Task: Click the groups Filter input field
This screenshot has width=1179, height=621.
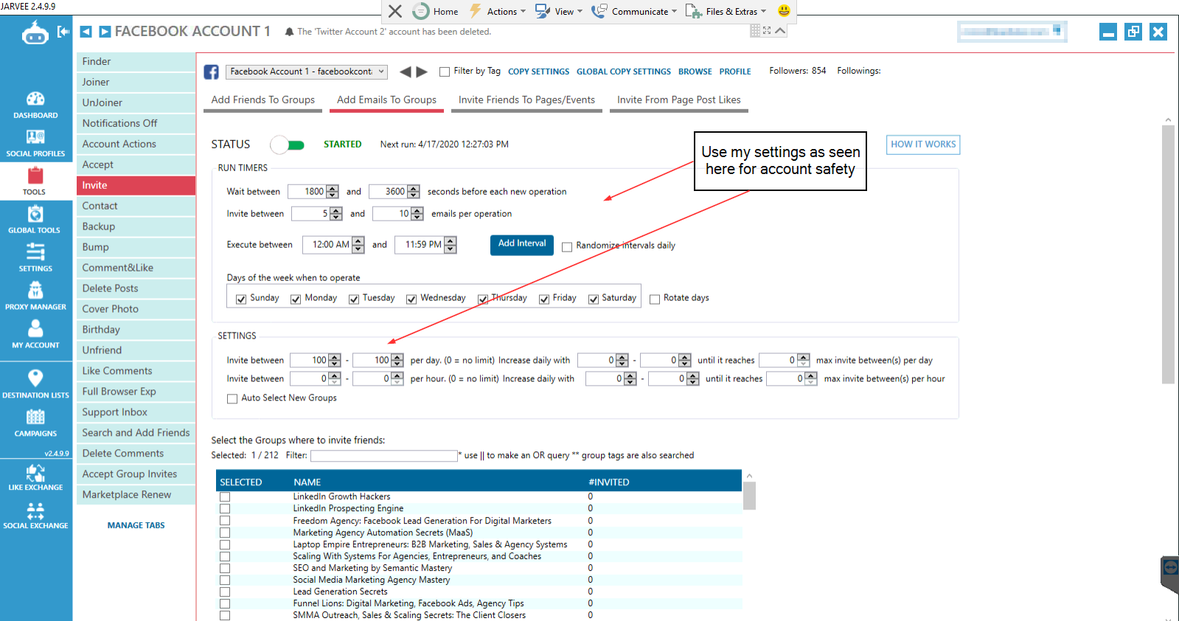Action: (x=384, y=456)
